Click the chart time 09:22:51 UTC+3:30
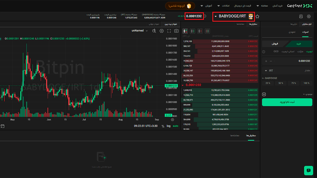Image resolution: width=317 pixels, height=178 pixels. pyautogui.click(x=146, y=126)
